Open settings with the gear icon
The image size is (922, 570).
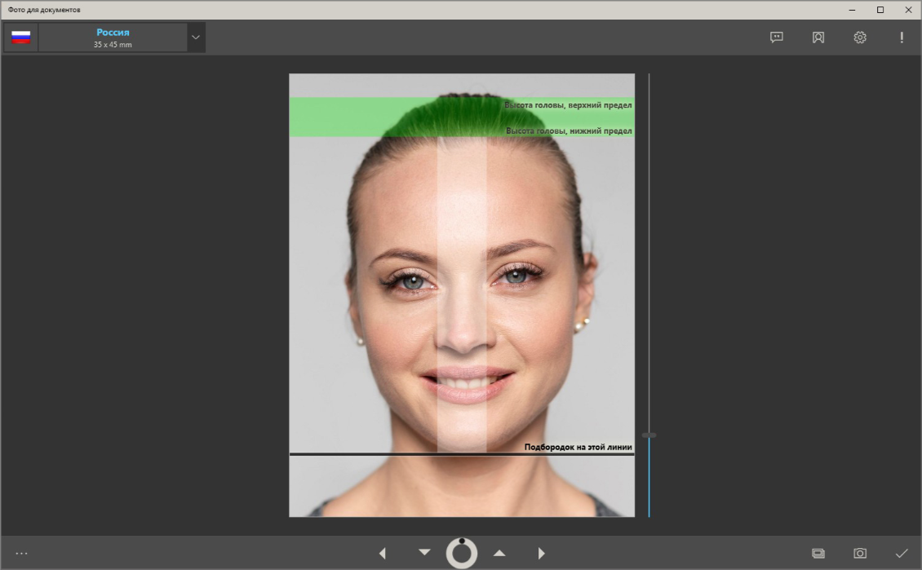[x=860, y=38]
